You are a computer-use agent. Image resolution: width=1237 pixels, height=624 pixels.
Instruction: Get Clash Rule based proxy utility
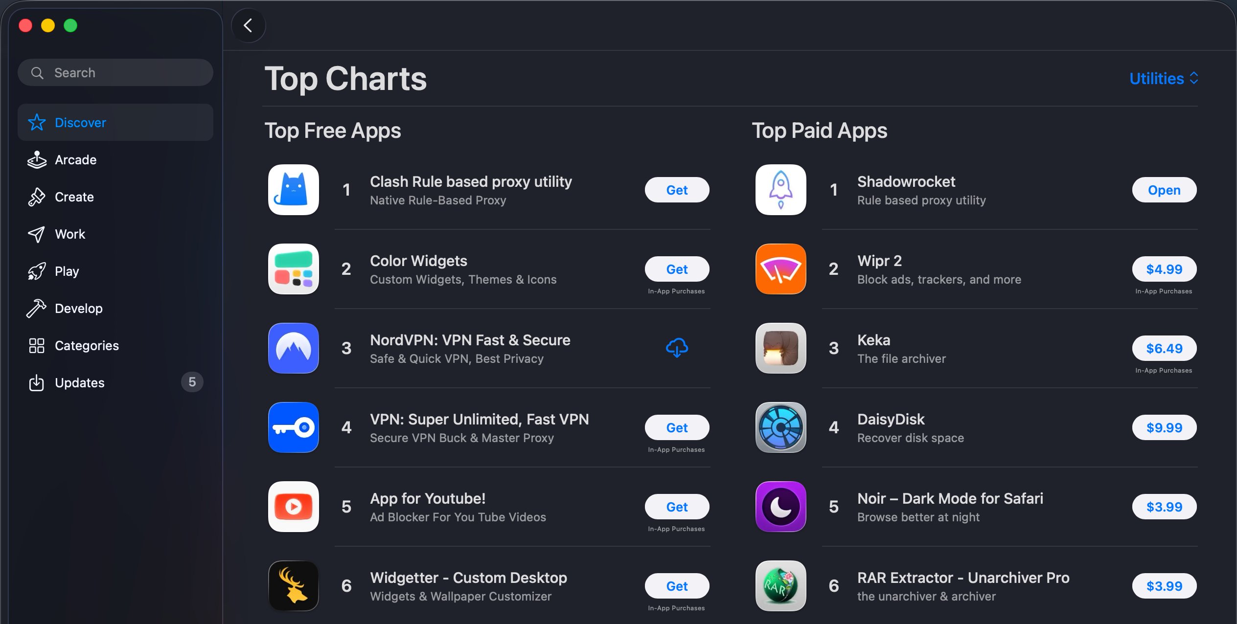(677, 190)
